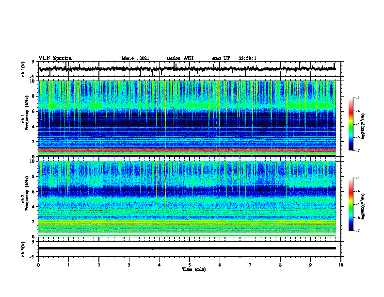Click the ch.1 color bar log(PSD) unit label
384x297 pixels.
(x=363, y=127)
